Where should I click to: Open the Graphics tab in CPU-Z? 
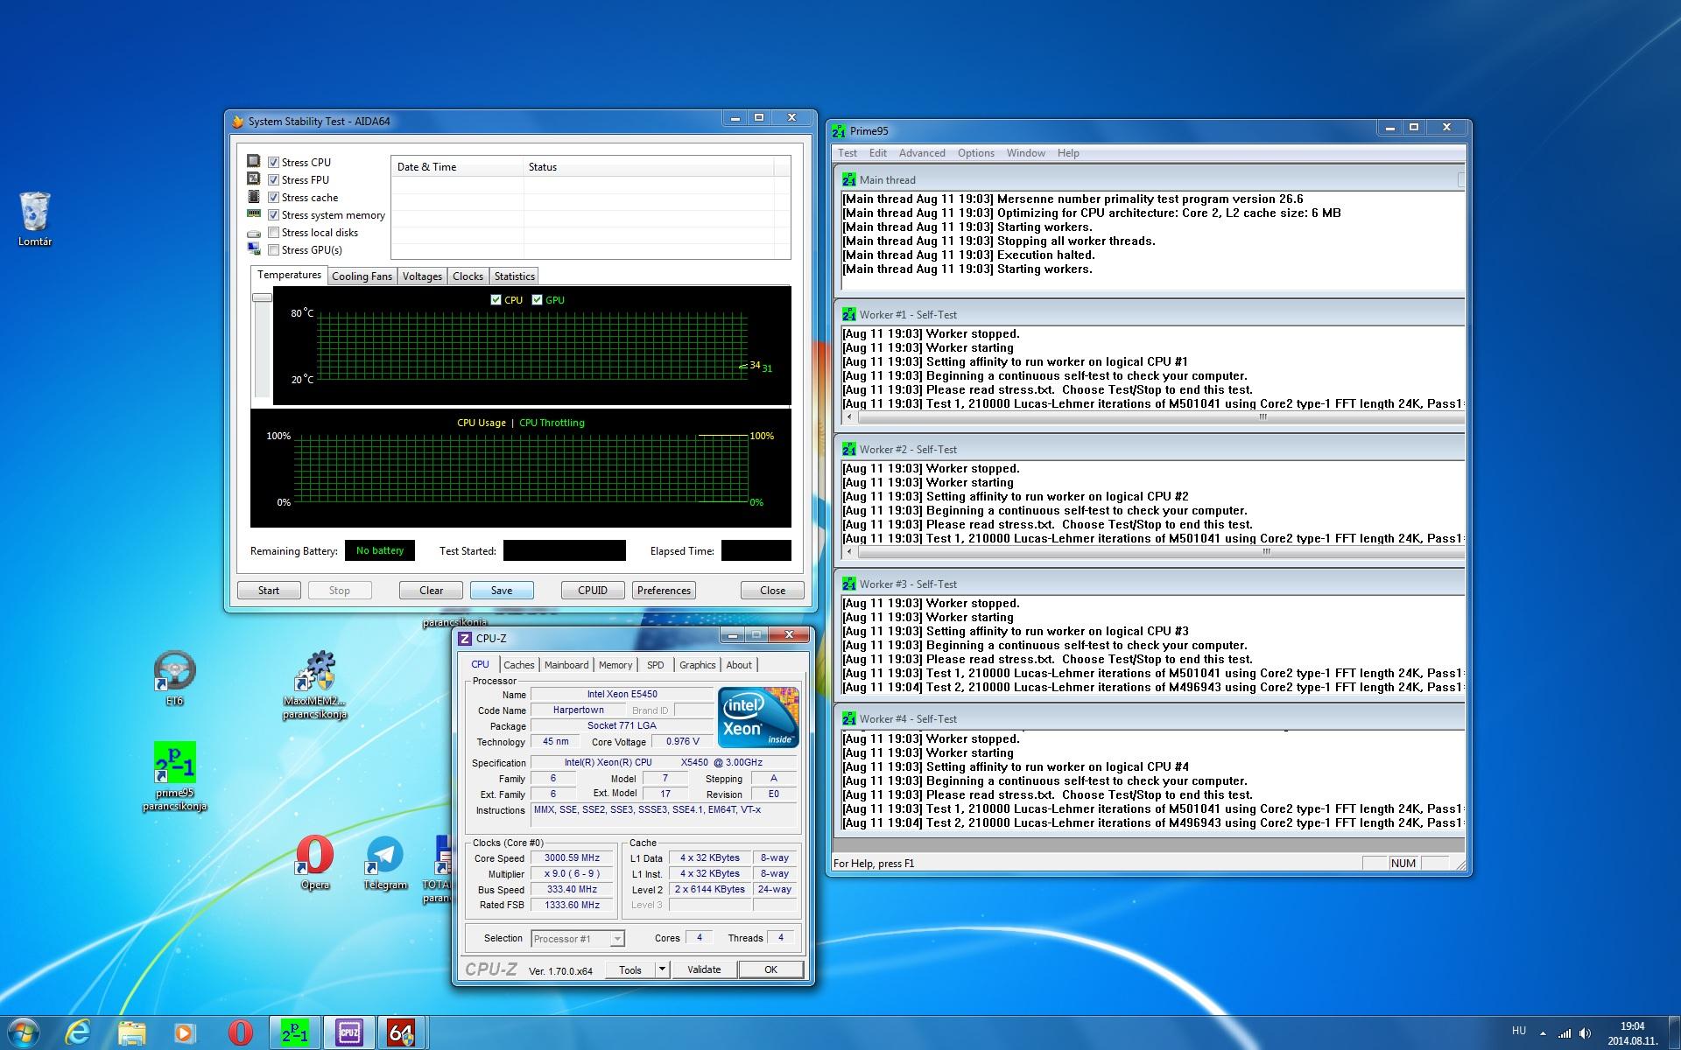click(697, 665)
